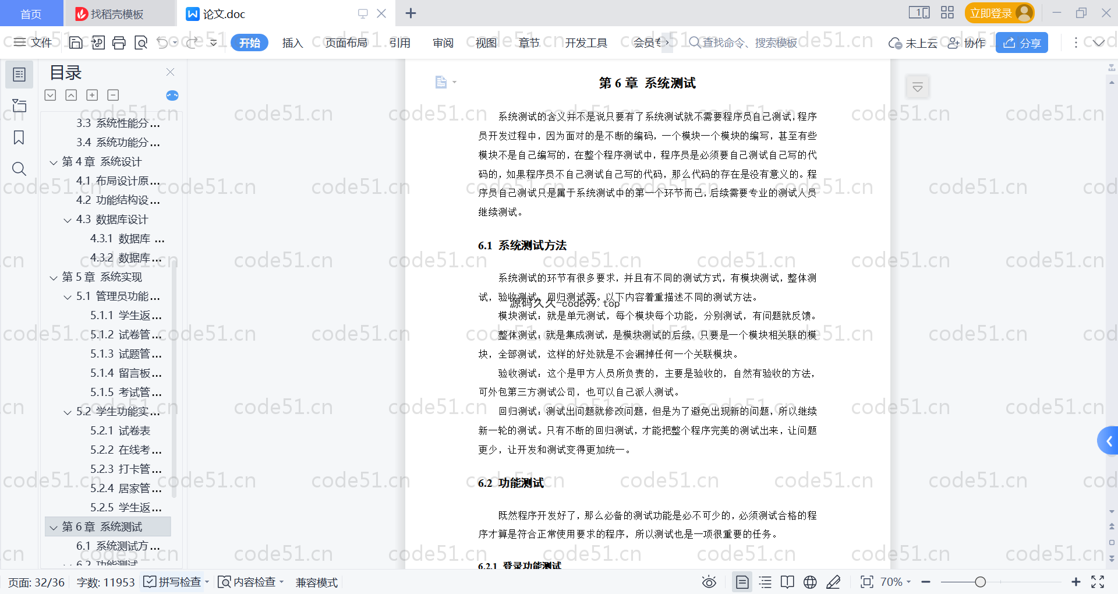Click the search commands input field
Viewport: 1118px width, 594px height.
click(x=743, y=43)
